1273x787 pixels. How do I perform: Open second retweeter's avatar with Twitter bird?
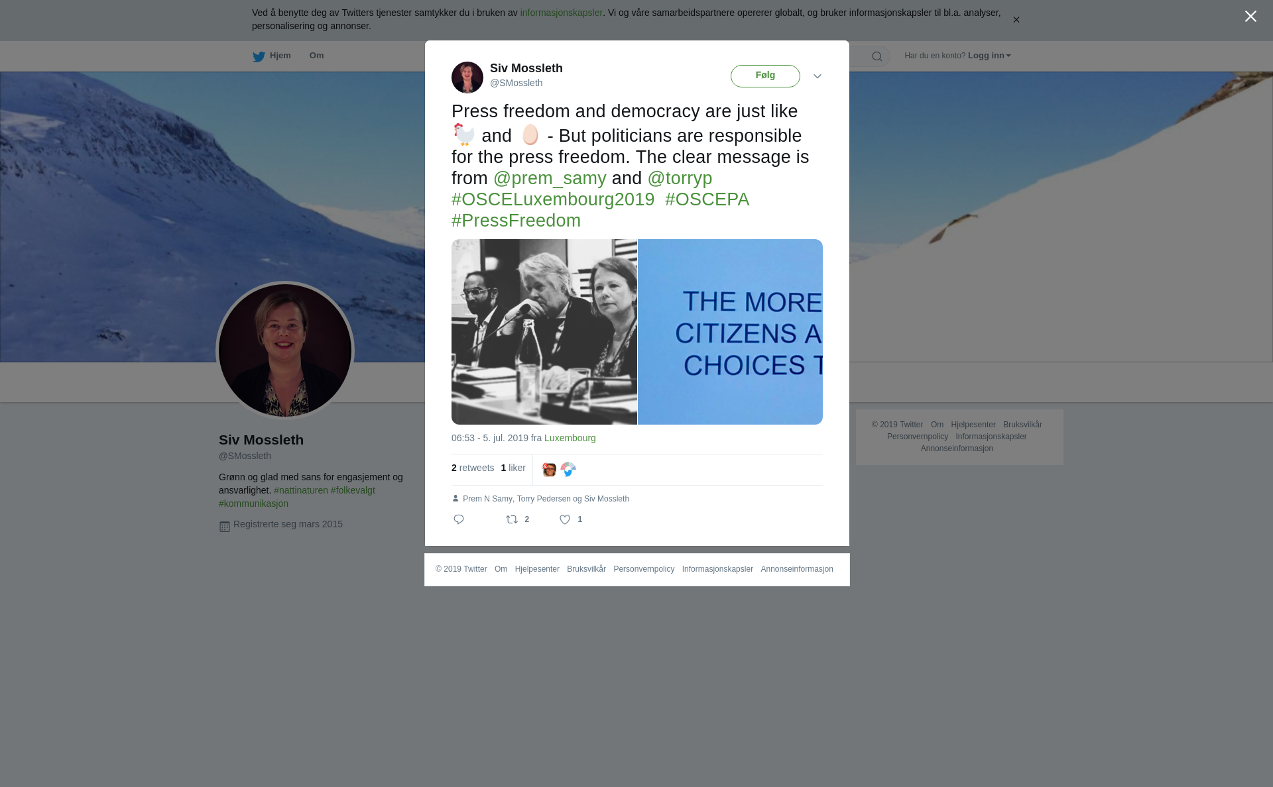pyautogui.click(x=568, y=470)
